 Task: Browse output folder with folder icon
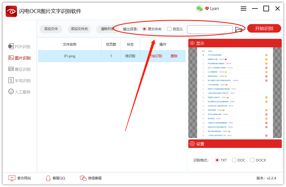239,29
